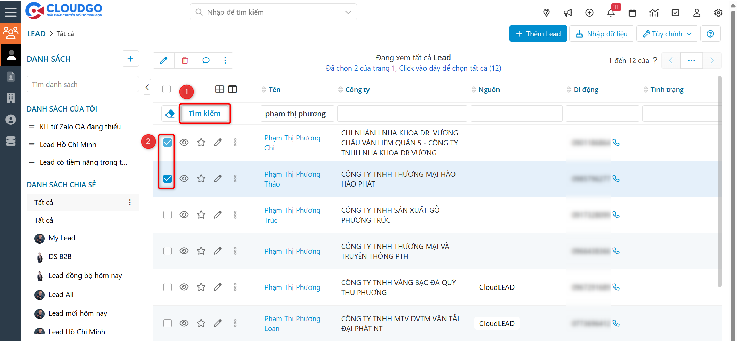
Task: Click the notification bell icon
Action: 610,13
